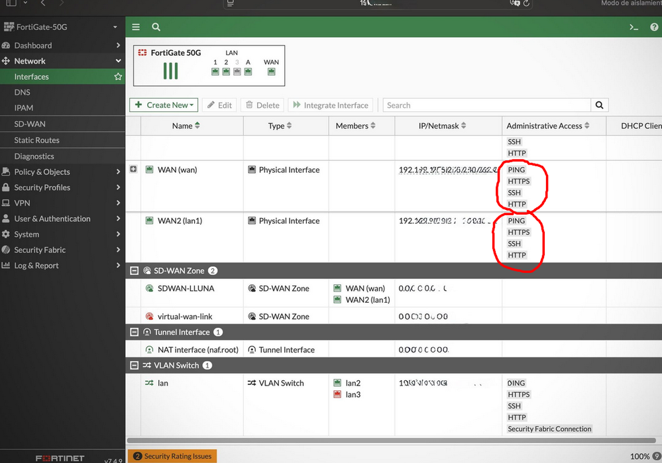Viewport: 662px width, 463px height.
Task: Collapse the SD-WAN Zone group
Action: pos(135,271)
